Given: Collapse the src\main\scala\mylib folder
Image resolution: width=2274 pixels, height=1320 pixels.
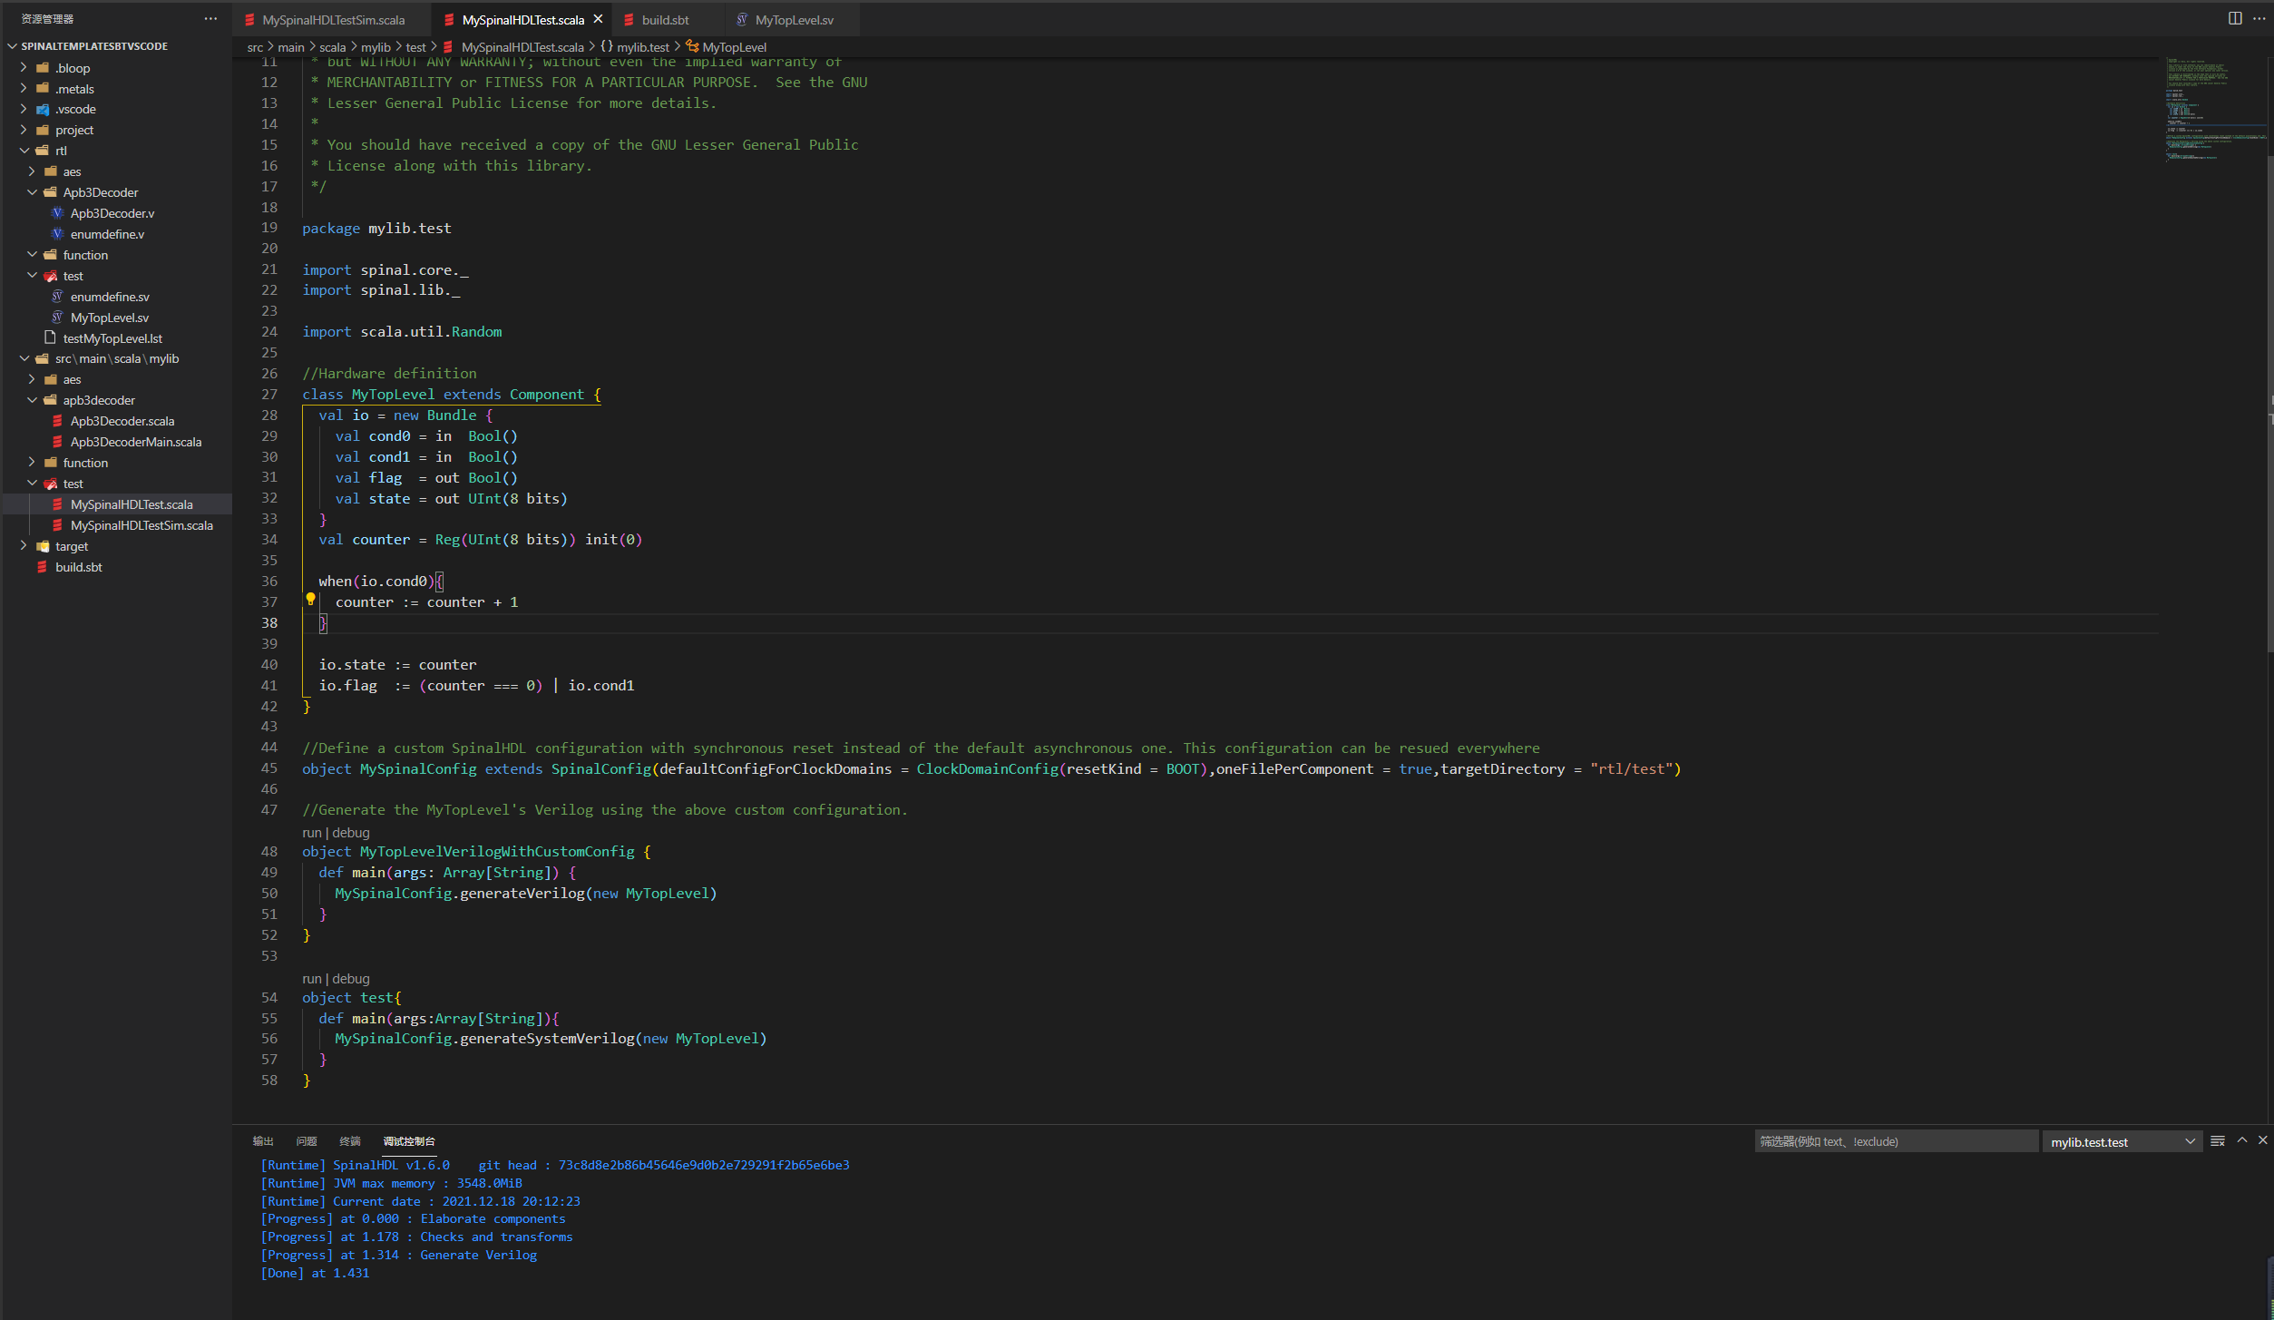Looking at the screenshot, I should 117,358.
